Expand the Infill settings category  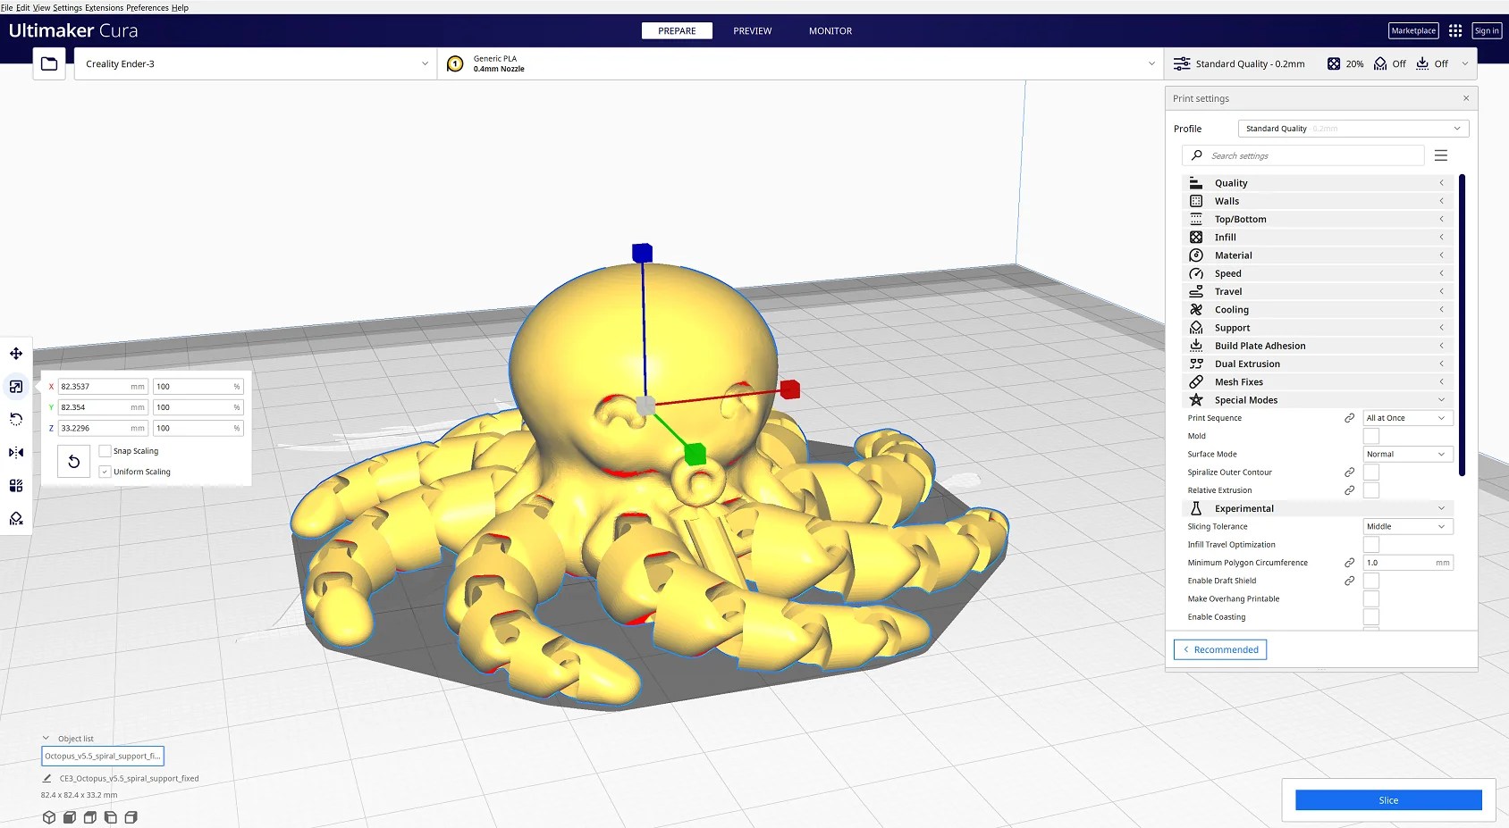coord(1318,238)
